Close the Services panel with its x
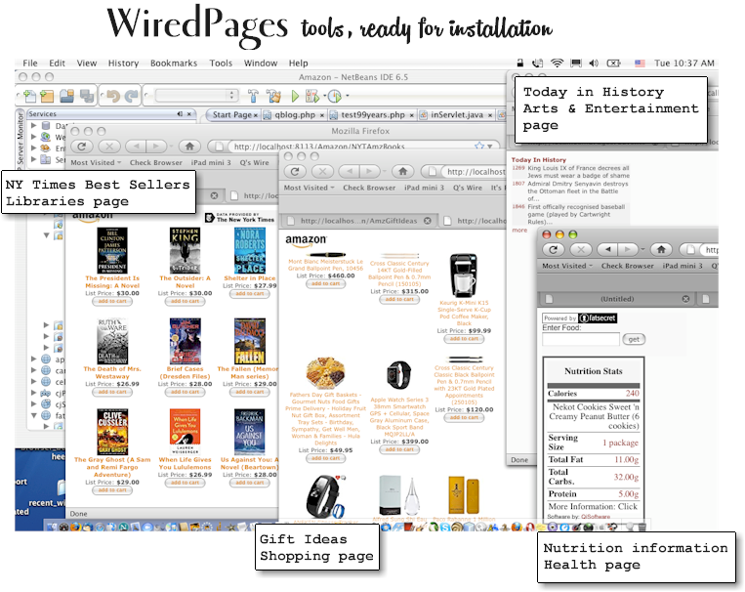Viewport: 745px width, 592px height. pyautogui.click(x=189, y=114)
